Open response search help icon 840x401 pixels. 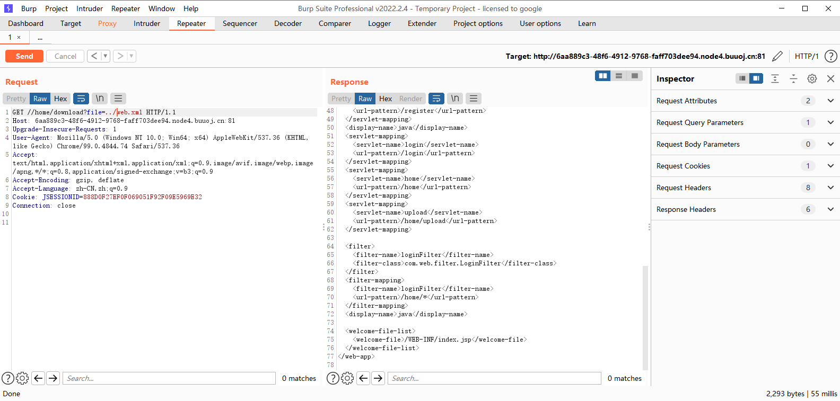coord(333,378)
